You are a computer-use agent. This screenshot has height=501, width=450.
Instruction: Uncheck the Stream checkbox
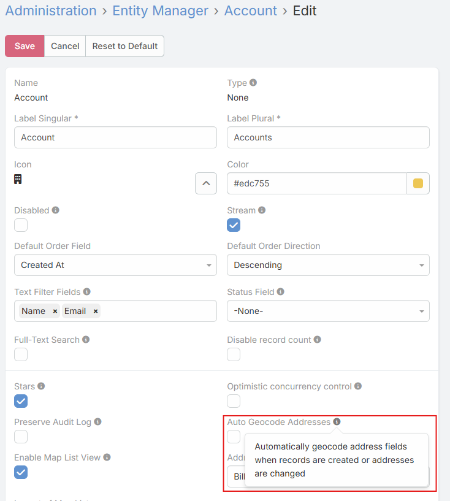click(234, 225)
